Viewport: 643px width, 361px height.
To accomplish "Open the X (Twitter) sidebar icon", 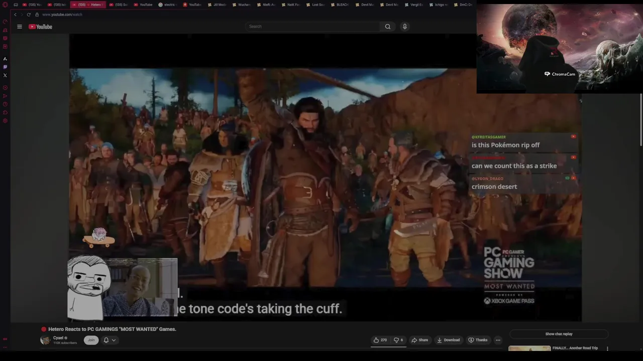I will (5, 75).
